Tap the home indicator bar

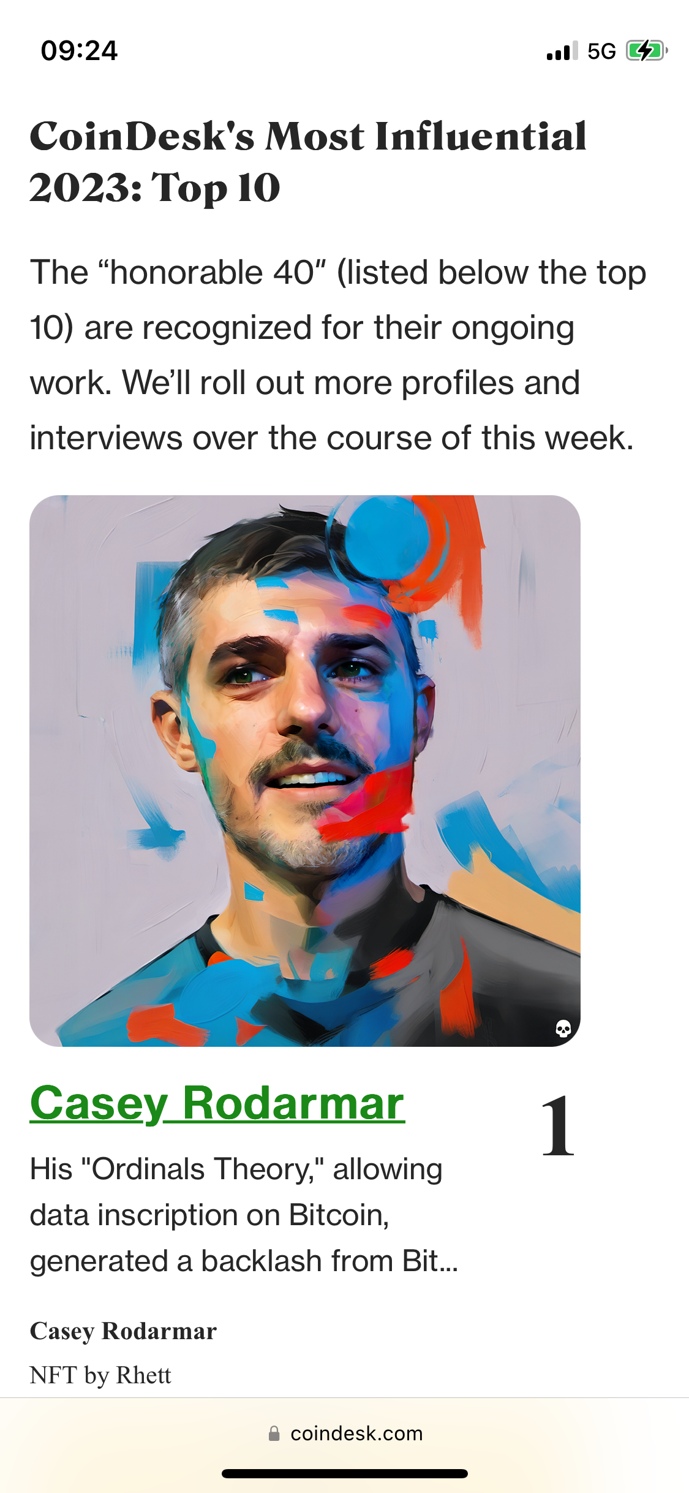point(345,1473)
